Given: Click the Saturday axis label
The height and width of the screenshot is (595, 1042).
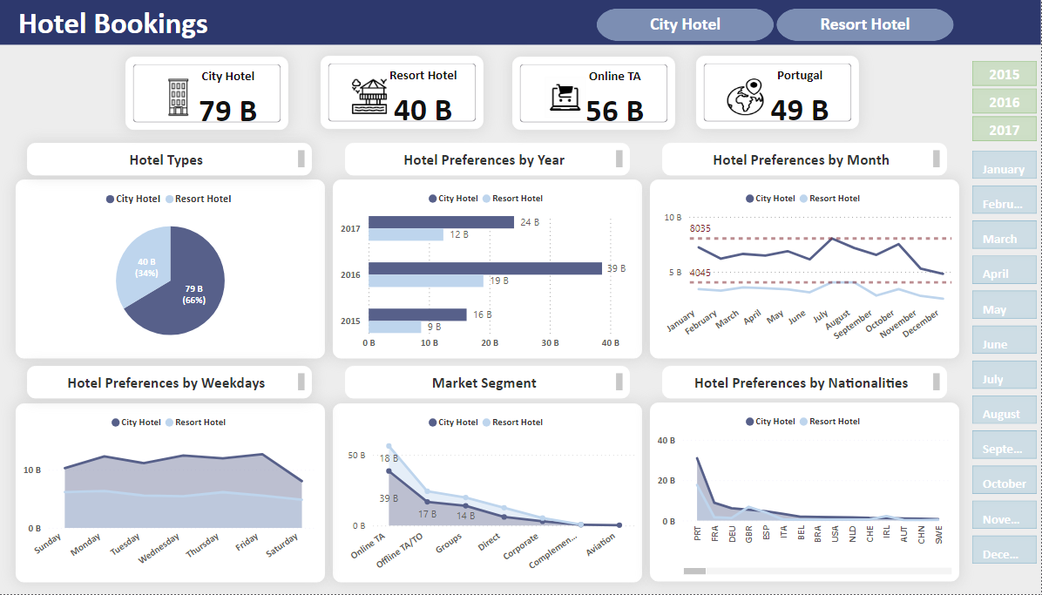Looking at the screenshot, I should point(282,546).
